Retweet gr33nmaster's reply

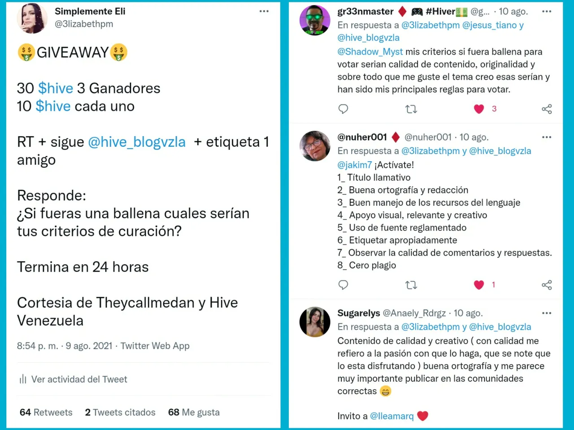(x=411, y=109)
